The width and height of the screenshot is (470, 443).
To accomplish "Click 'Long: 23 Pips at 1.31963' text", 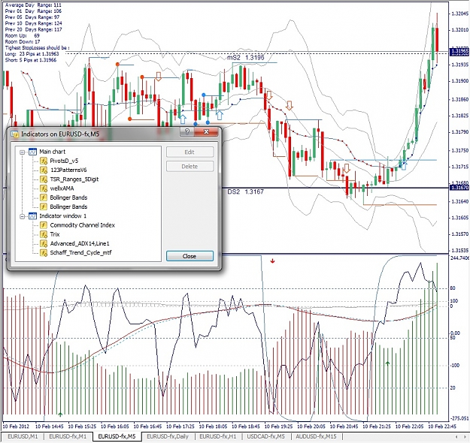I will [32, 54].
